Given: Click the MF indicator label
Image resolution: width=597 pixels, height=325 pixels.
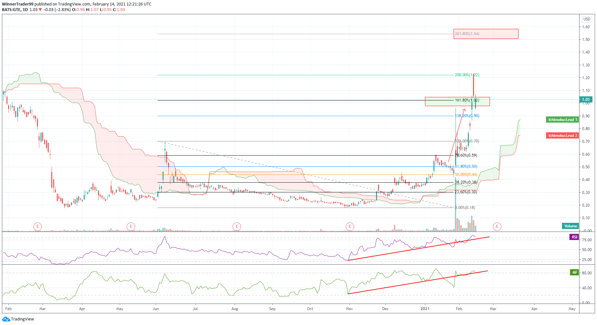Looking at the screenshot, I should tap(575, 272).
